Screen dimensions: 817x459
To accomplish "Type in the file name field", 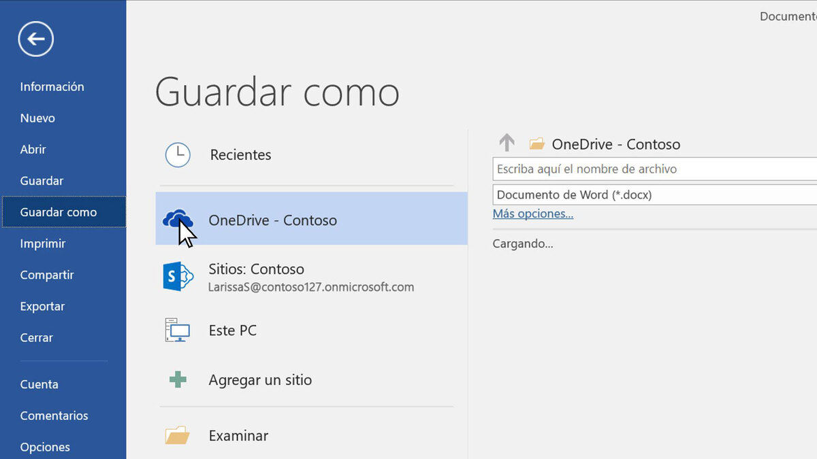I will click(654, 169).
